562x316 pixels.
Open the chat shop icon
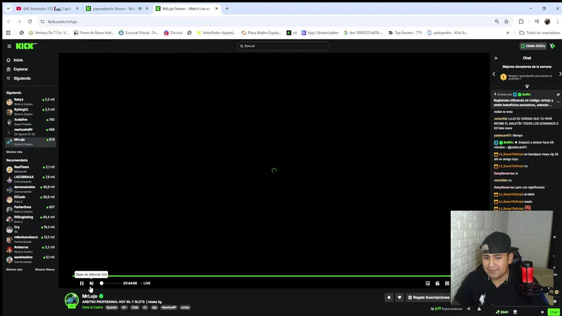(515, 312)
